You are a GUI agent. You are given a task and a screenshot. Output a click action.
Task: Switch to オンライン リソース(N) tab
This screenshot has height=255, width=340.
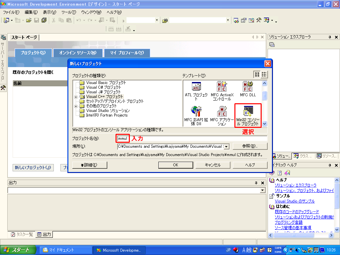pyautogui.click(x=78, y=53)
